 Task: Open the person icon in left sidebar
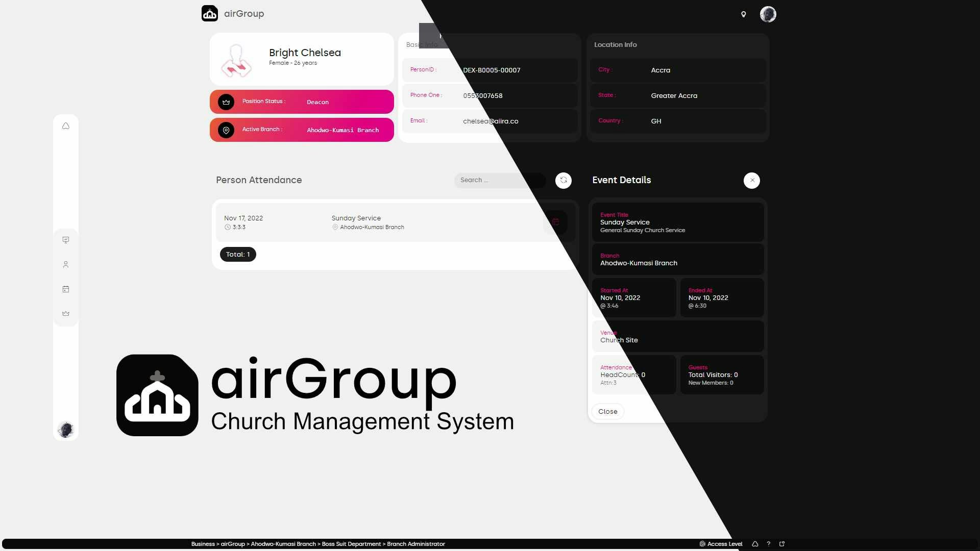pyautogui.click(x=66, y=264)
